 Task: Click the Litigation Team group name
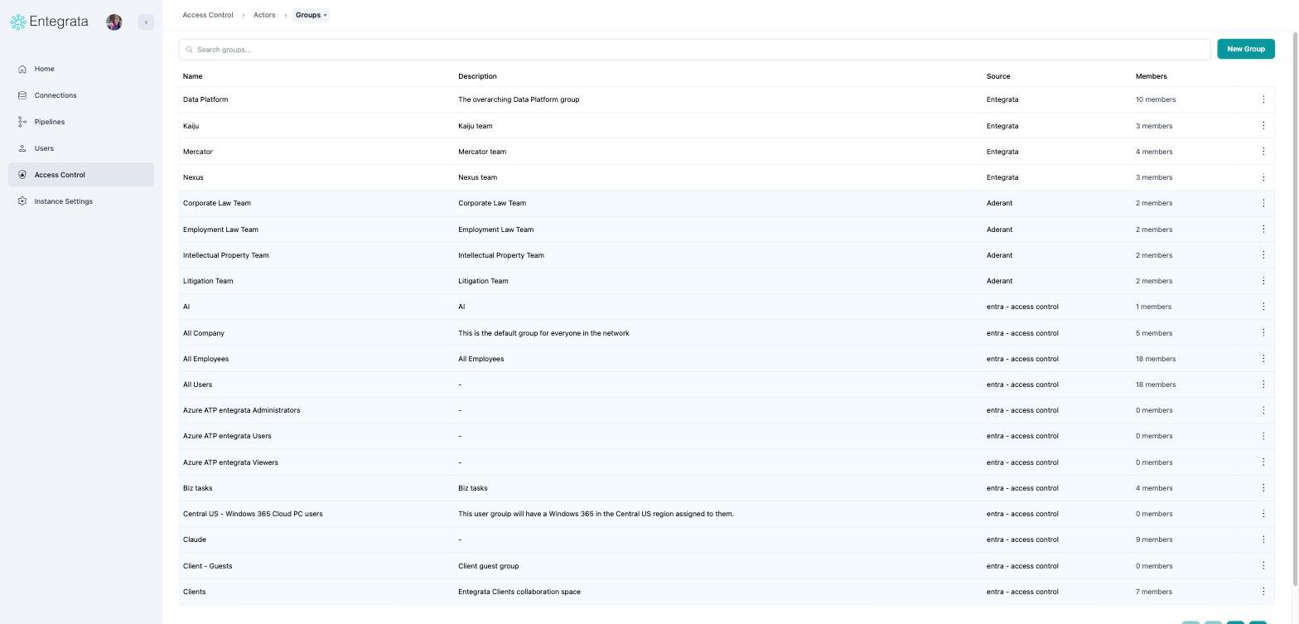coord(208,281)
